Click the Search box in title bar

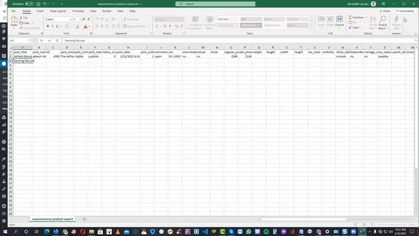215,4
